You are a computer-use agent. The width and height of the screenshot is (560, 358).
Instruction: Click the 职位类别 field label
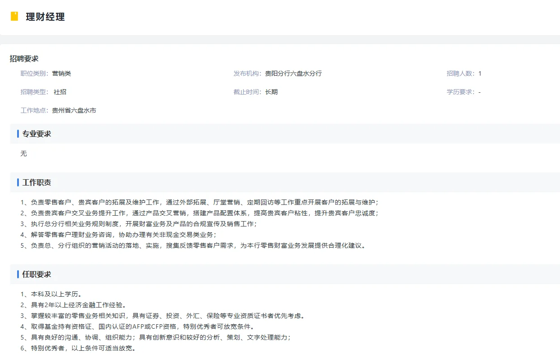36,73
